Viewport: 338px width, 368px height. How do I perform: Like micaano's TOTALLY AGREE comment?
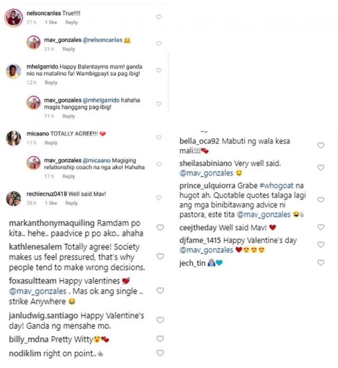[159, 138]
